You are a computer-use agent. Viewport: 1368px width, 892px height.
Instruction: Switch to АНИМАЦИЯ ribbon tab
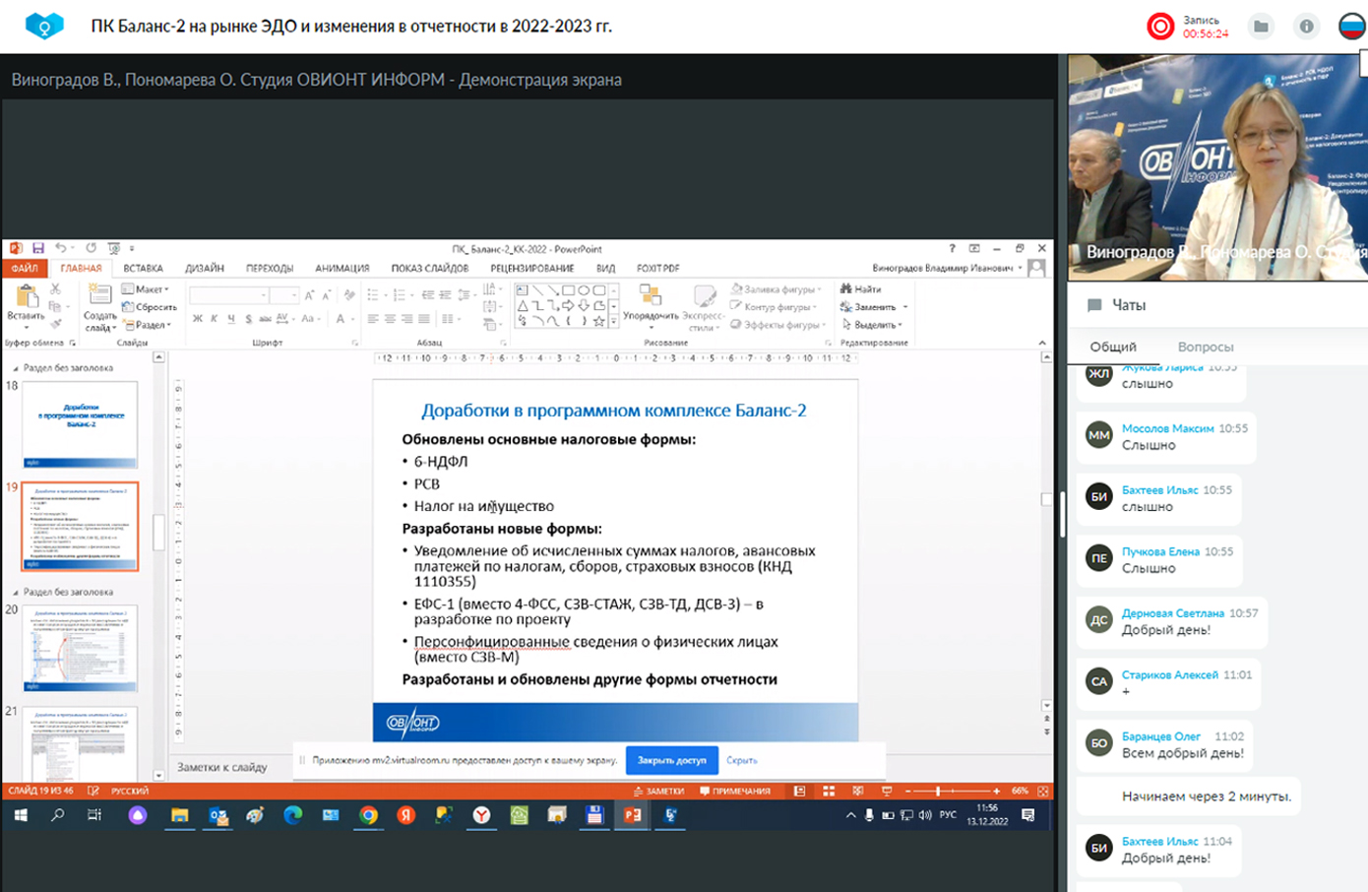pos(342,268)
